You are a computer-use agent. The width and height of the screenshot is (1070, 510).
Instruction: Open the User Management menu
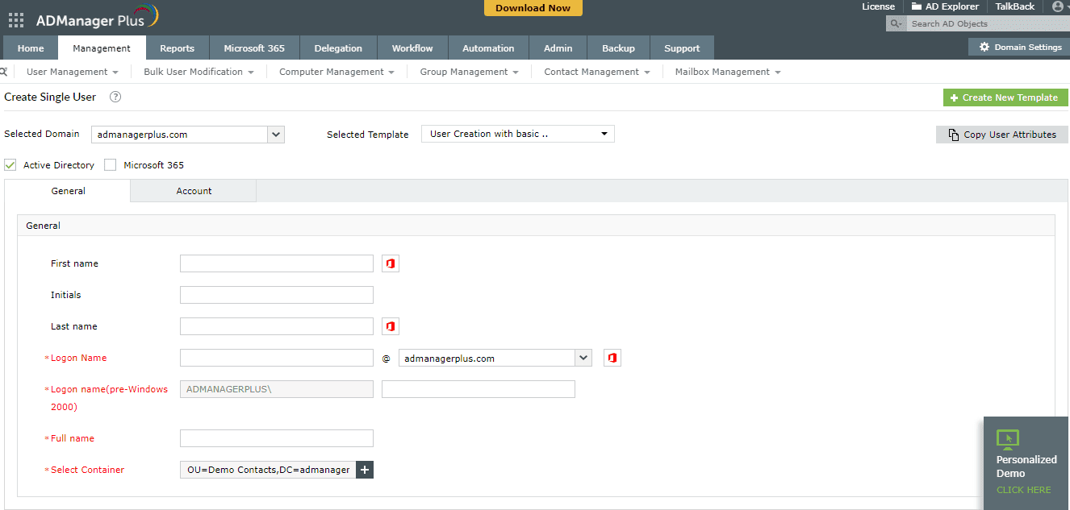pyautogui.click(x=72, y=72)
